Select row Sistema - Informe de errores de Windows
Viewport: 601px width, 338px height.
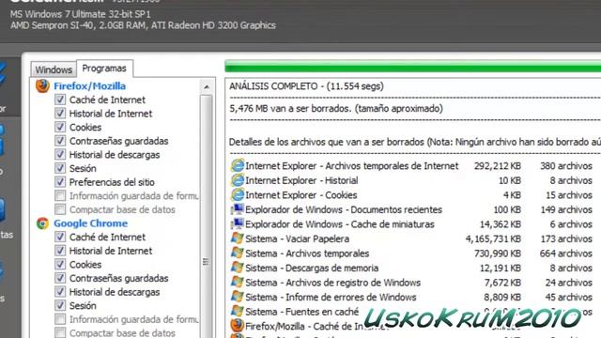point(411,297)
